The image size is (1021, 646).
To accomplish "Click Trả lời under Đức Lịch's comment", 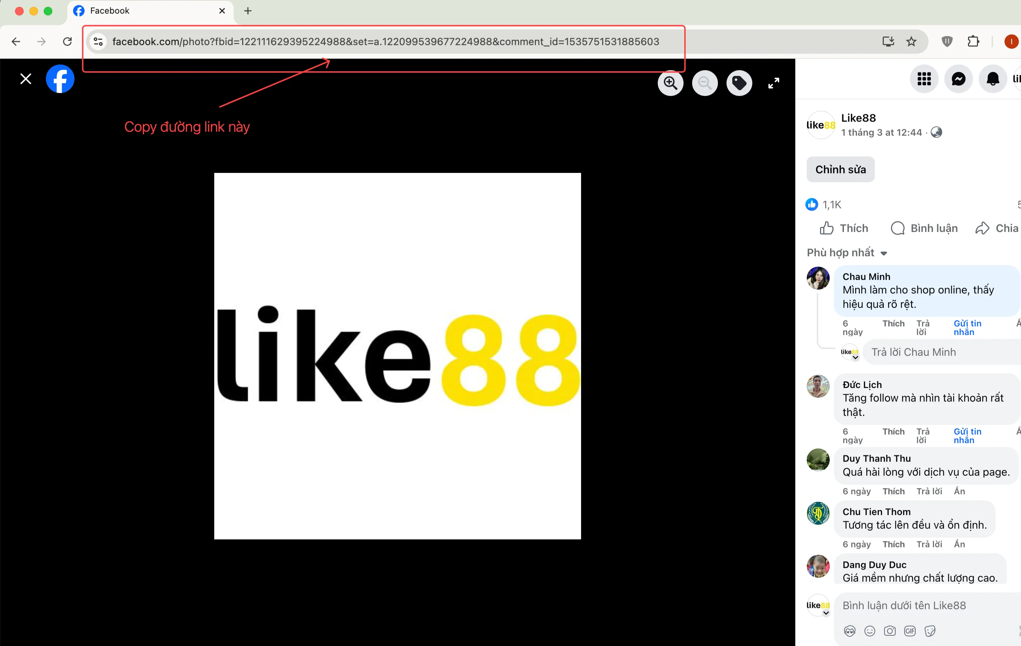I will (x=922, y=436).
